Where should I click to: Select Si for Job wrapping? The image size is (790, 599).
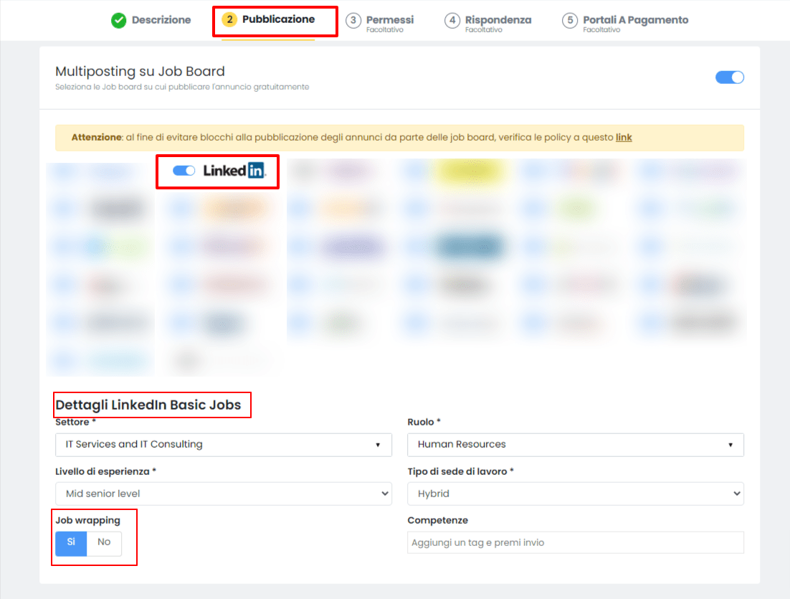point(70,544)
